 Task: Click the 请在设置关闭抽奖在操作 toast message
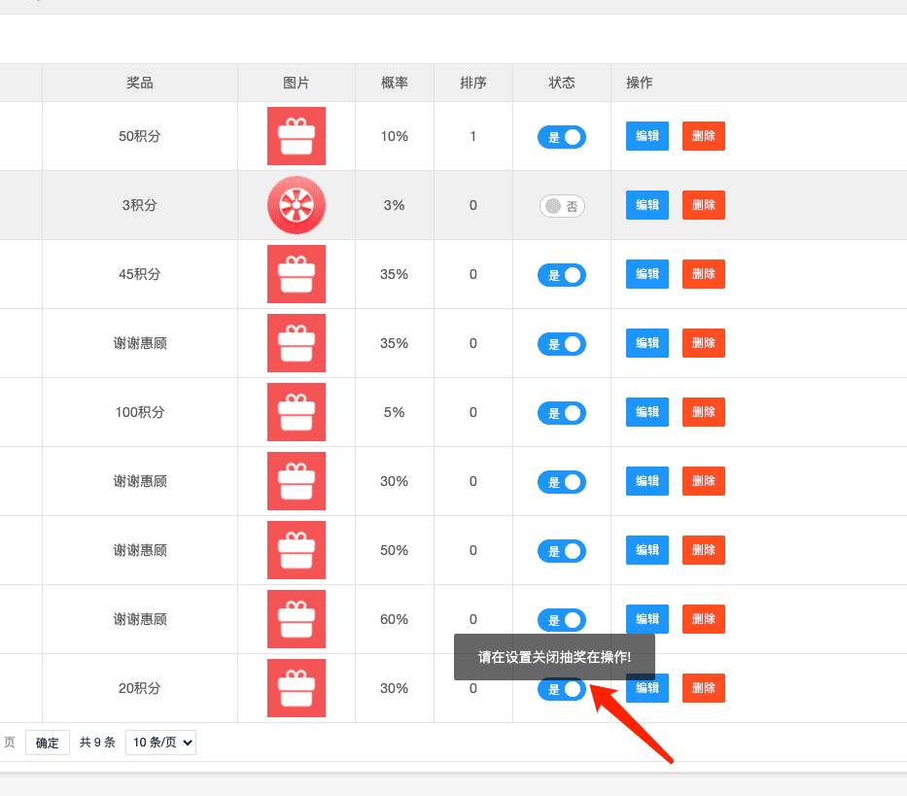(554, 657)
